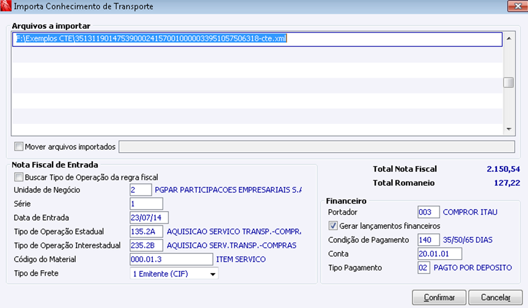528x308 pixels.
Task: Click the Cancelar button
Action: (496, 298)
